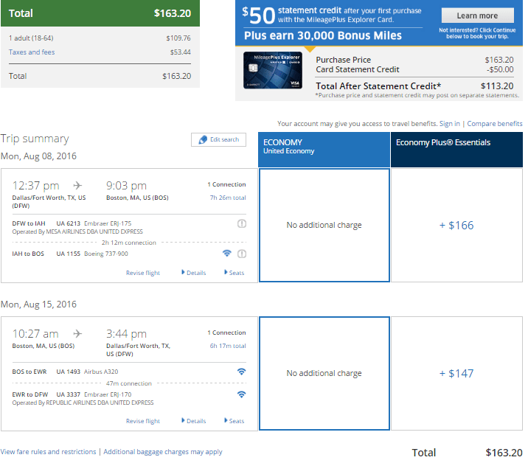Click the Trip summary heading
The height and width of the screenshot is (463, 528).
click(35, 139)
